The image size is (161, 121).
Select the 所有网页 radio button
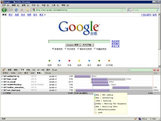point(53,49)
